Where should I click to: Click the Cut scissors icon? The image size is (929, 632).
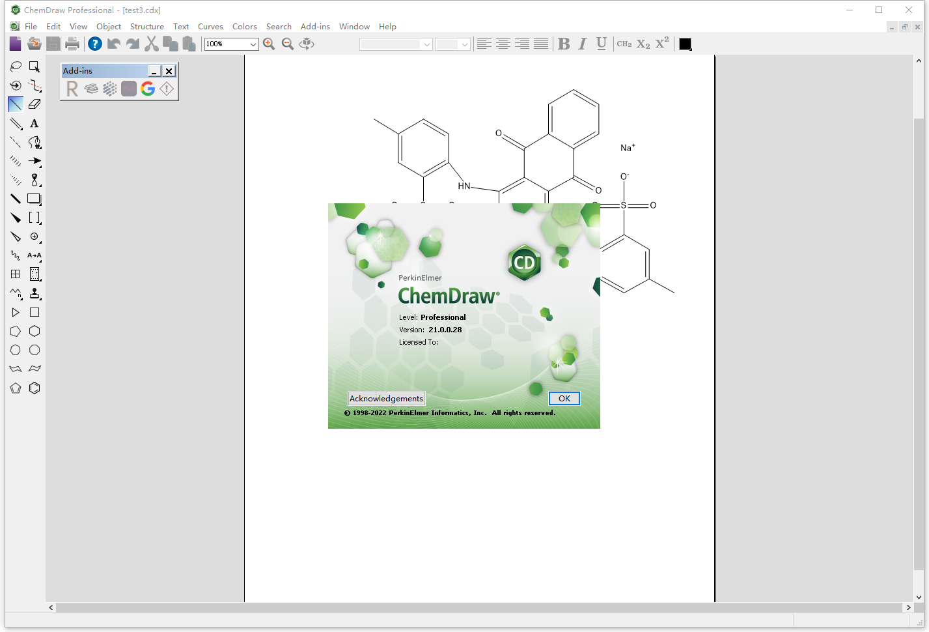click(152, 44)
